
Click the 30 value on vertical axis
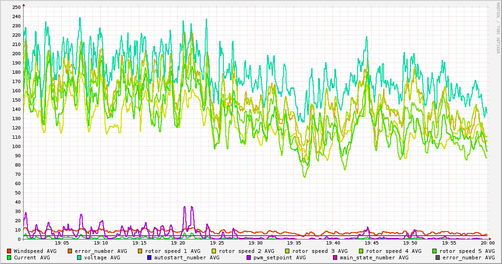(18, 212)
